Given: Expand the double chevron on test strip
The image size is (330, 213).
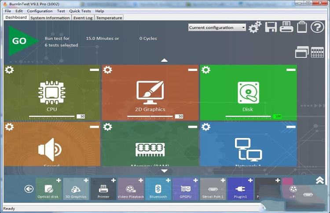Looking at the screenshot, I should tap(320, 180).
